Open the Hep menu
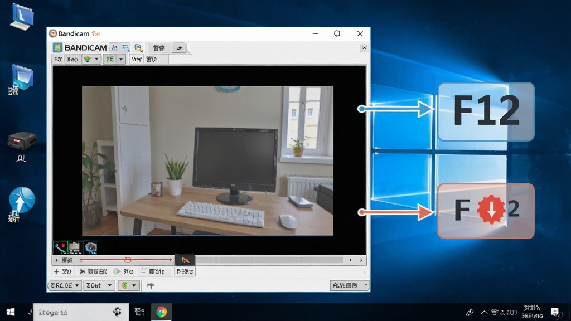The height and width of the screenshot is (321, 571). point(72,59)
